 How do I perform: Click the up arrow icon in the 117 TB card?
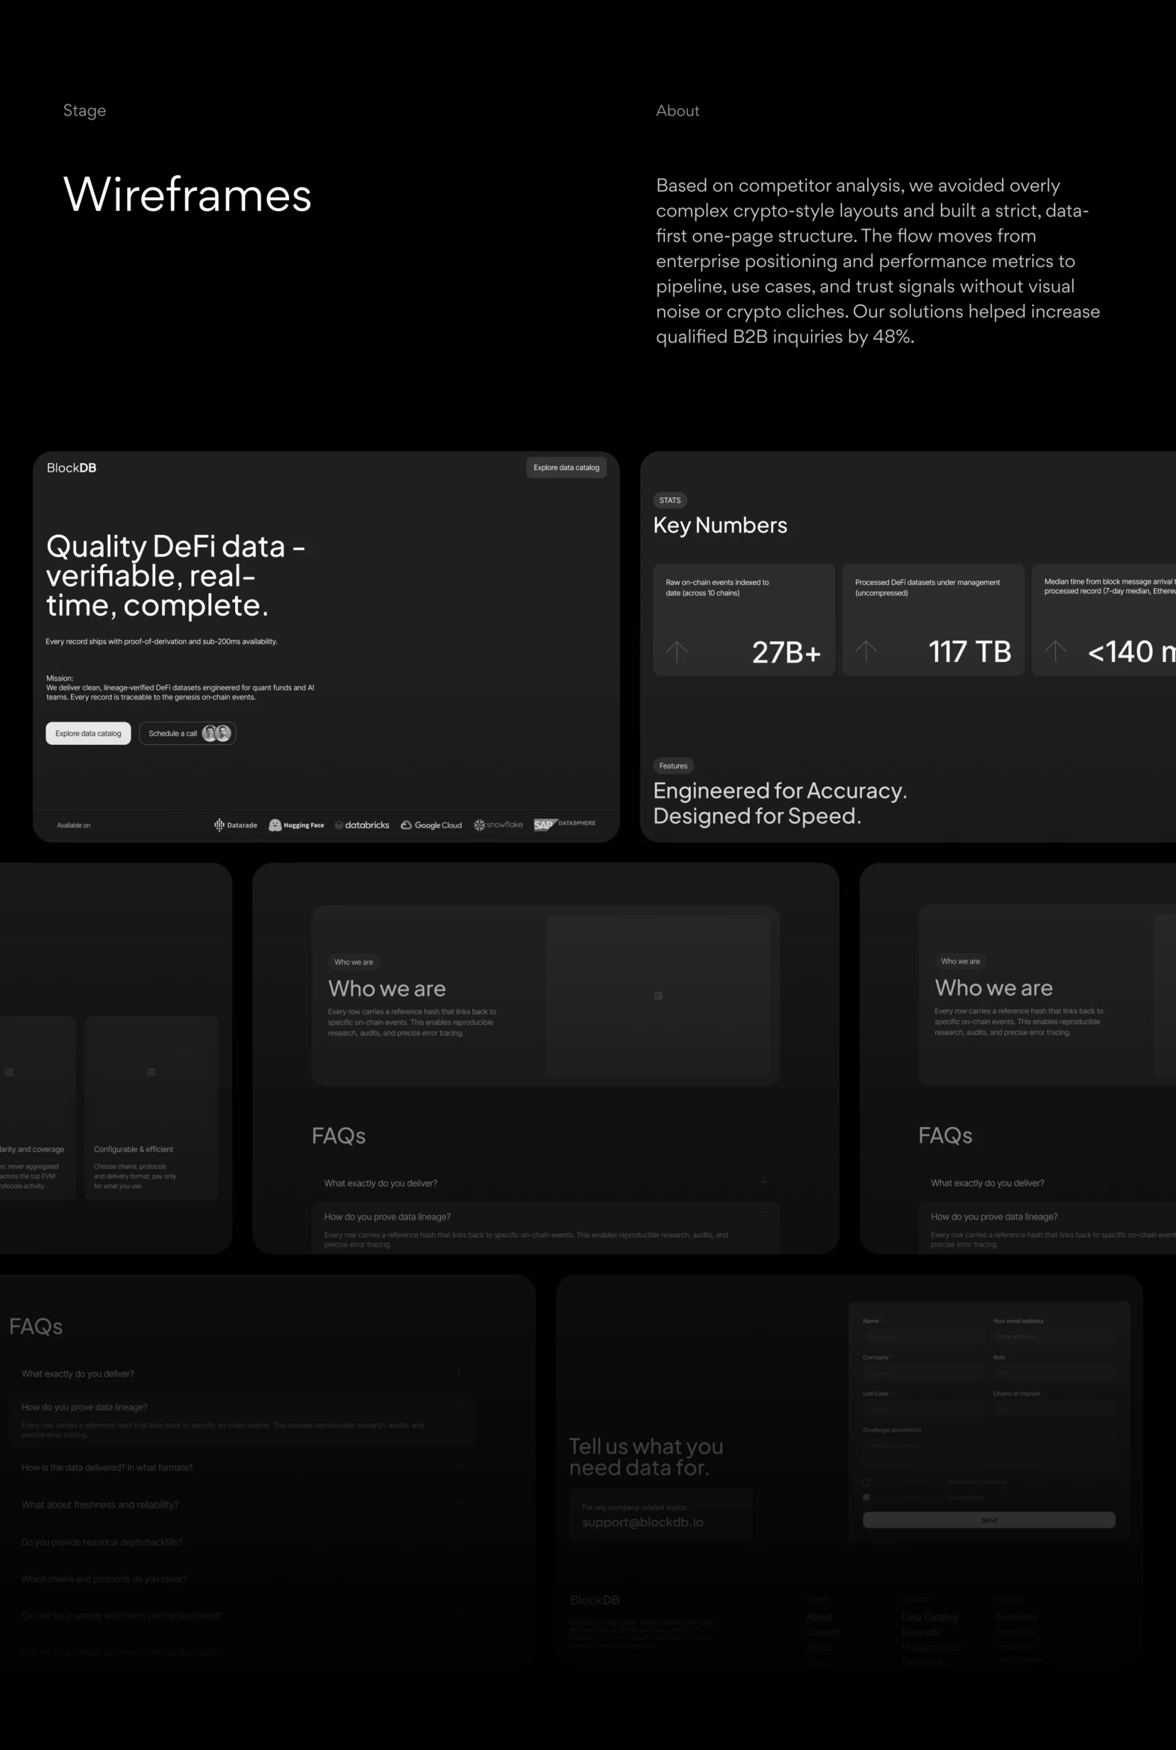point(865,651)
